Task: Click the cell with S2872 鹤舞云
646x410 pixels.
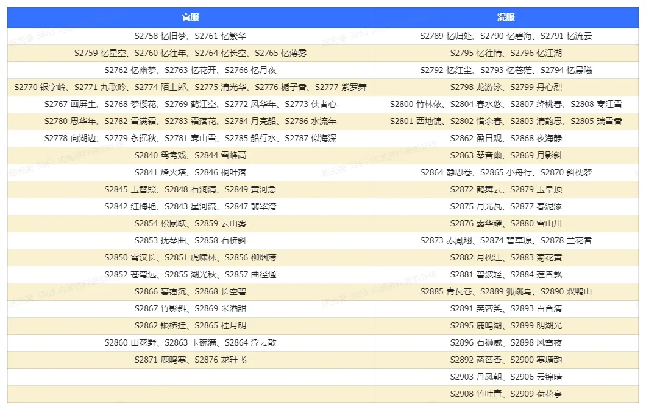Action: (506, 190)
